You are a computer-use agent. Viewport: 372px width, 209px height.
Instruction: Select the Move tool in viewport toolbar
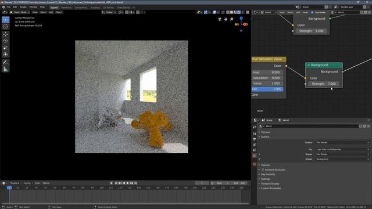pyautogui.click(x=5, y=34)
